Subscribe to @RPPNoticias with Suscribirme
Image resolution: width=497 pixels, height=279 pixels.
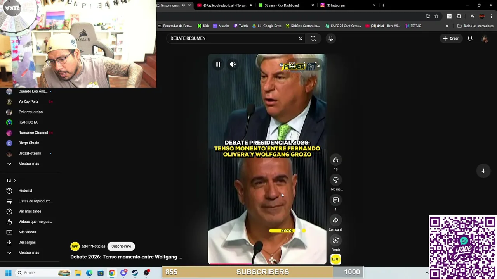point(121,246)
